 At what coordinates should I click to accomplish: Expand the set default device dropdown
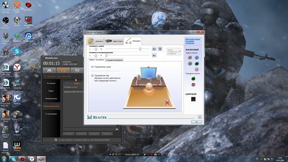click(180, 52)
